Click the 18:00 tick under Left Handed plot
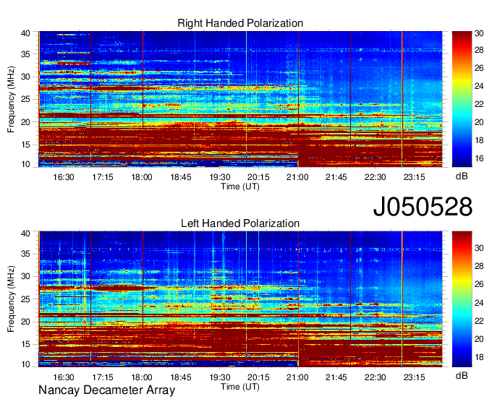The image size is (492, 399). [x=142, y=377]
